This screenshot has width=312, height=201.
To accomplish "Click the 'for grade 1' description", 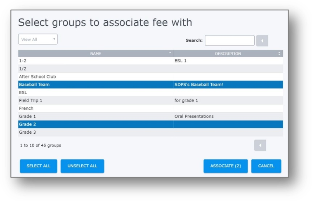I will [186, 101].
